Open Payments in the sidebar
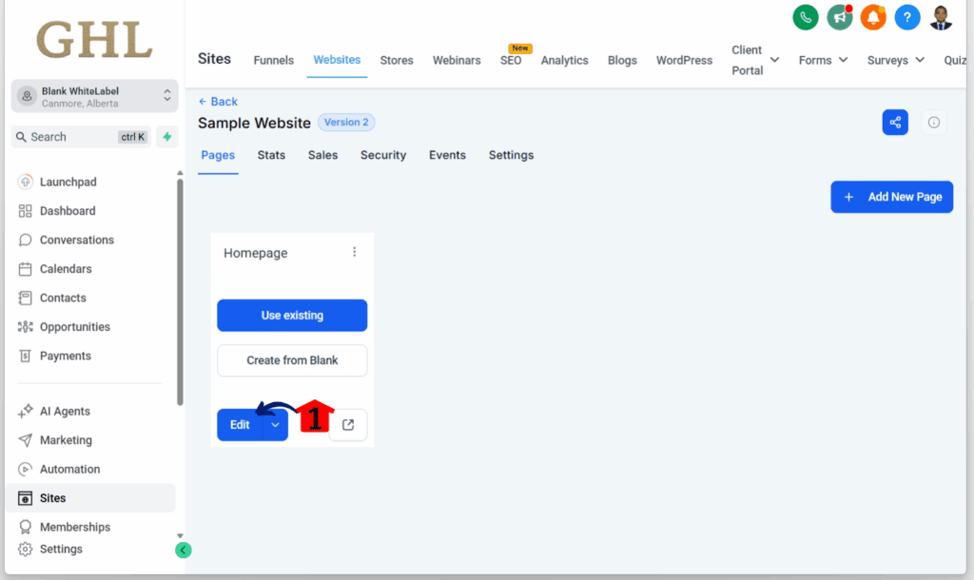Screen dimensions: 974x580 point(66,356)
